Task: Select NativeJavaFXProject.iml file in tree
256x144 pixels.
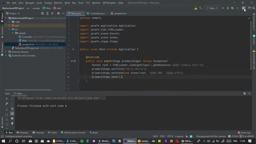Action: (x=27, y=48)
